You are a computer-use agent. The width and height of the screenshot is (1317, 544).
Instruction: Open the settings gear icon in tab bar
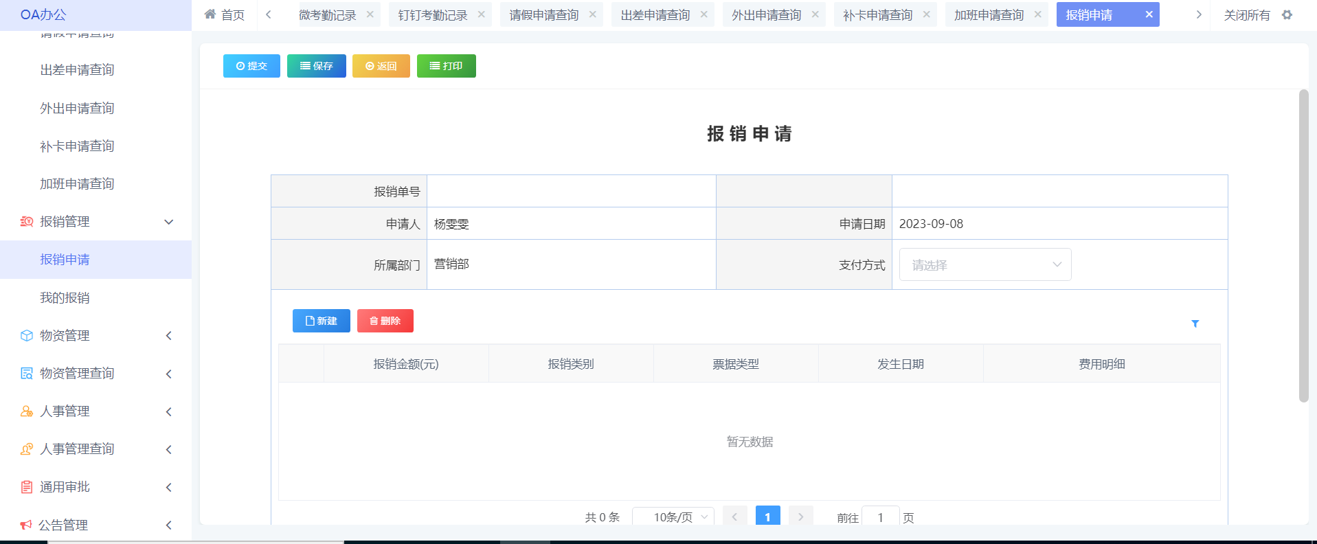[x=1287, y=15]
